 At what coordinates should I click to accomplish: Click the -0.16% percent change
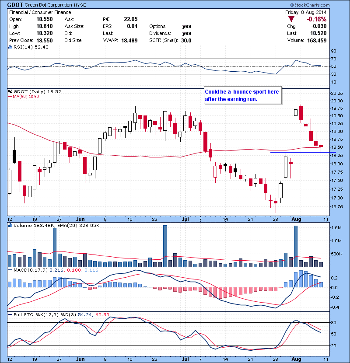[x=316, y=19]
